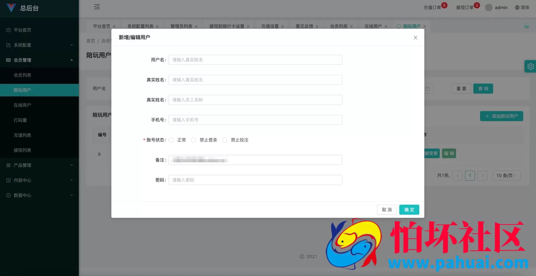The width and height of the screenshot is (536, 276).
Task: Open 提现列表 in the sidebar
Action: (39, 150)
